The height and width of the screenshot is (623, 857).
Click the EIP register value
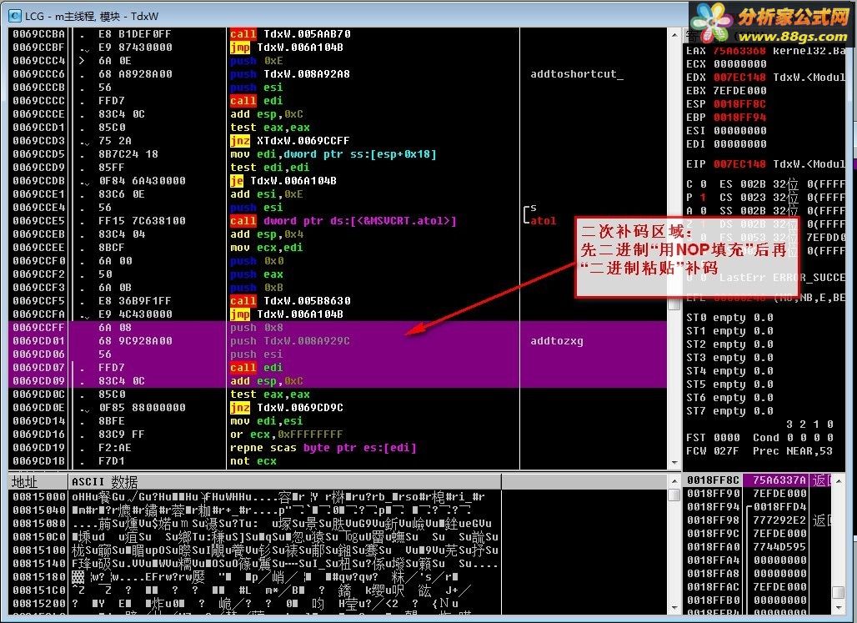click(x=739, y=164)
